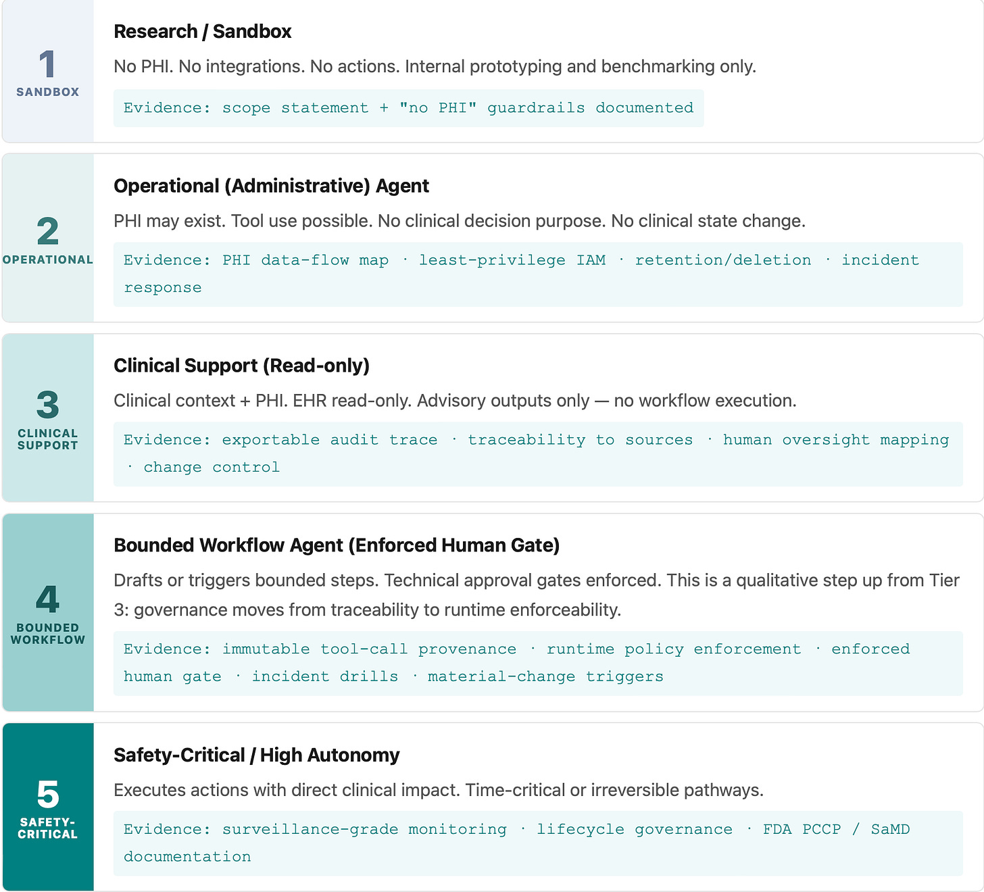Select the 'Safety-Critical / High Autonomy' heading
The height and width of the screenshot is (892, 984).
point(257,755)
